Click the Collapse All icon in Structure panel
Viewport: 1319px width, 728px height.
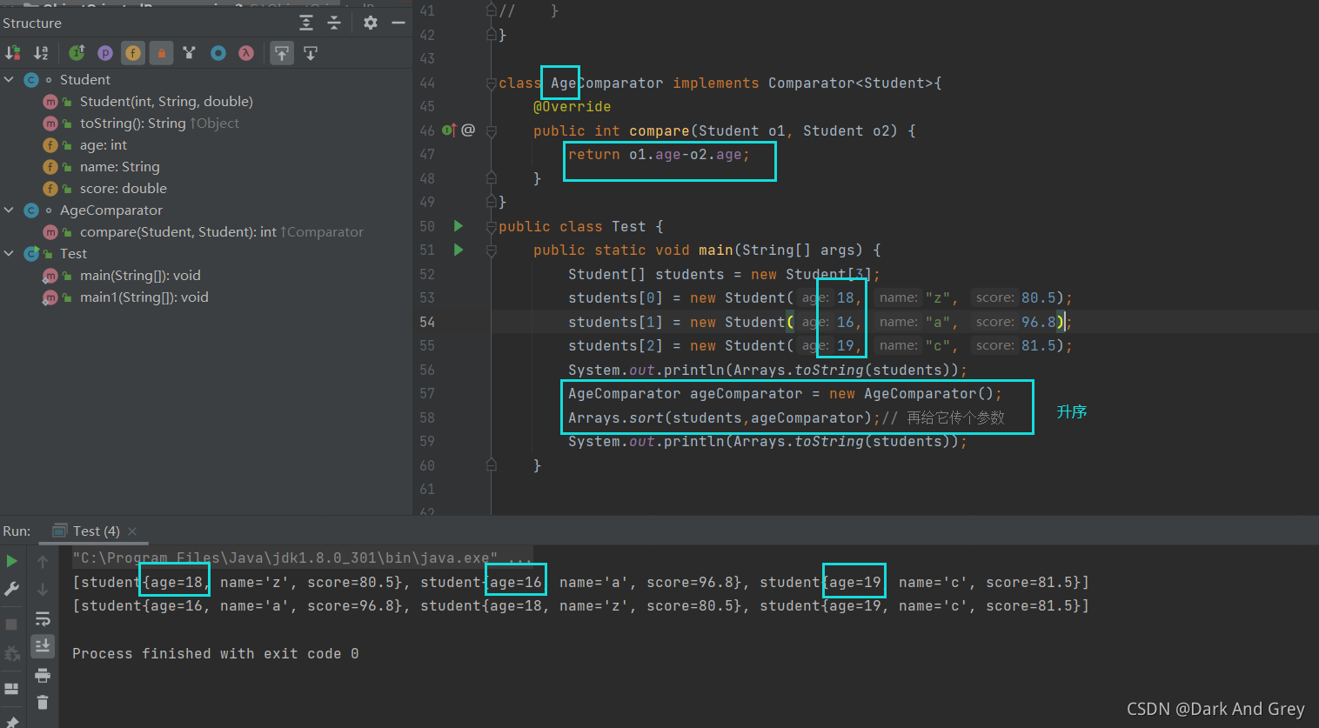point(334,23)
